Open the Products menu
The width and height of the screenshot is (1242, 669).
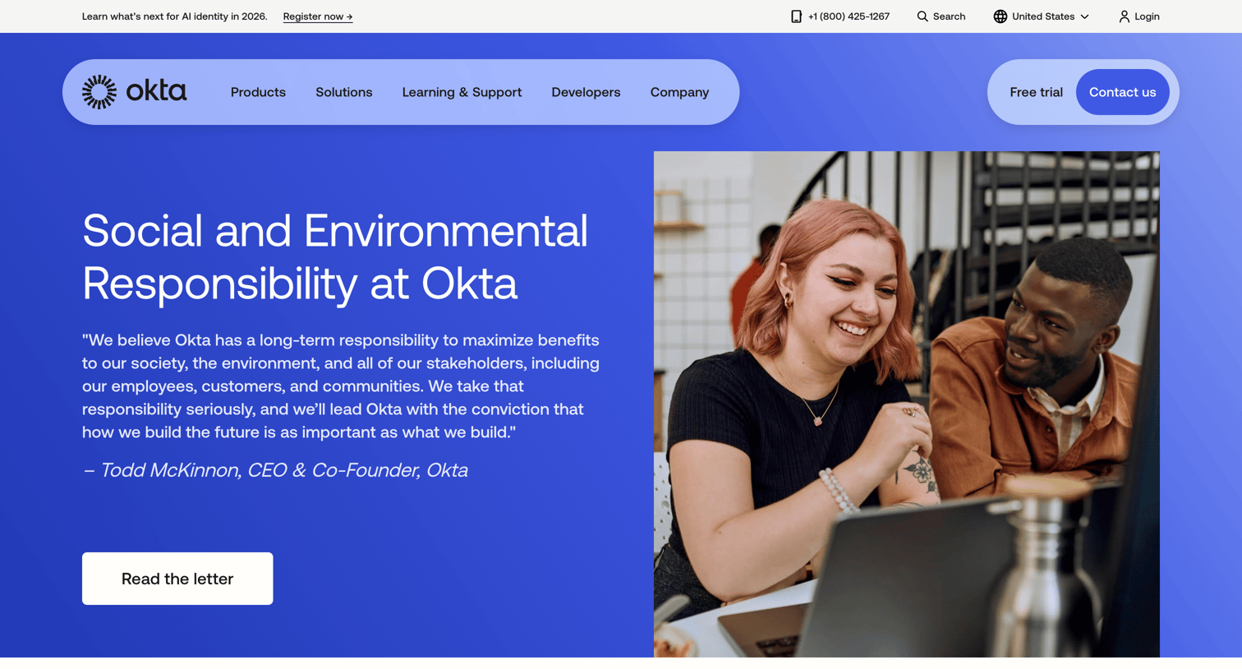(x=258, y=92)
